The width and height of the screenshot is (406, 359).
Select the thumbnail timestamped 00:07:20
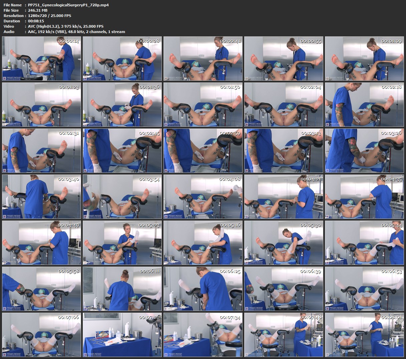[x=122, y=335]
